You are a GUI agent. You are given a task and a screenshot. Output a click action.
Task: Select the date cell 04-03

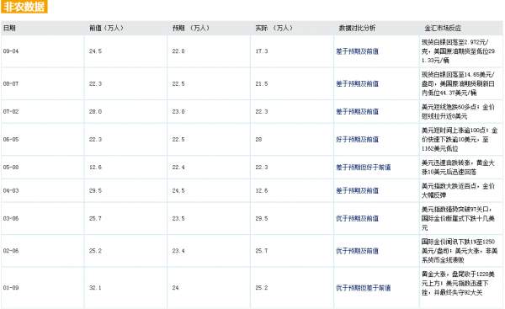(11, 191)
